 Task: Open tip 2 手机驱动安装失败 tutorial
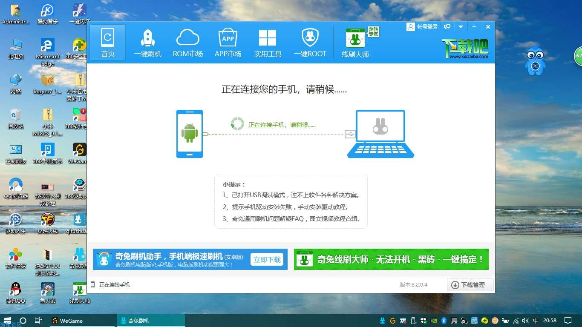pyautogui.click(x=286, y=207)
